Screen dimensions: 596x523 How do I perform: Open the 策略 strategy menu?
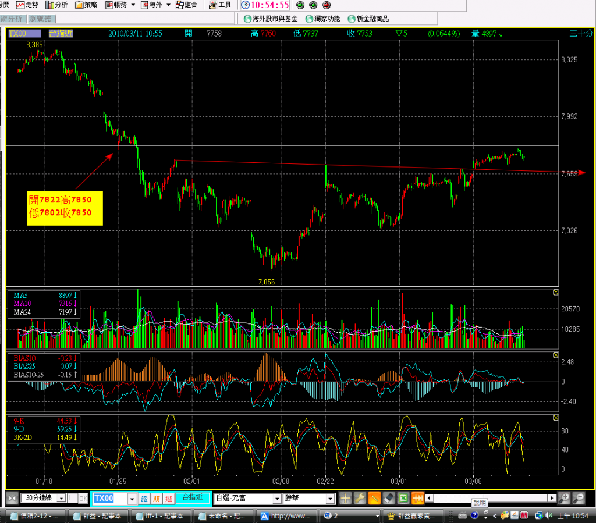click(86, 5)
